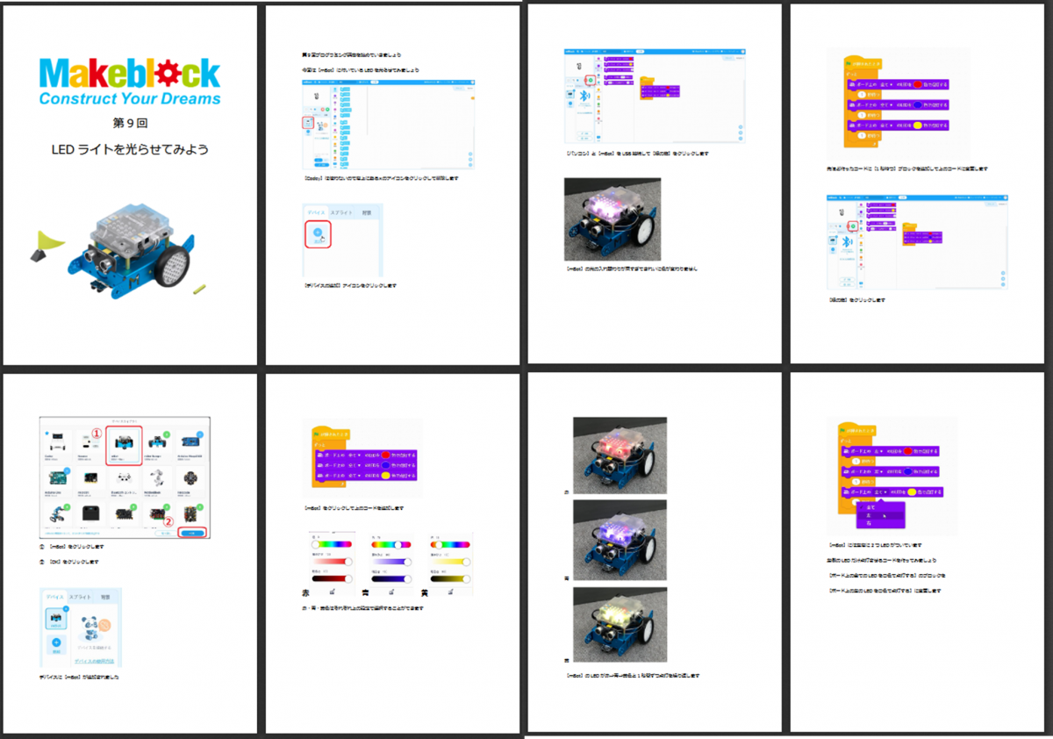
Task: Click the 'Construct Your Dreams' tagline
Action: click(x=130, y=98)
